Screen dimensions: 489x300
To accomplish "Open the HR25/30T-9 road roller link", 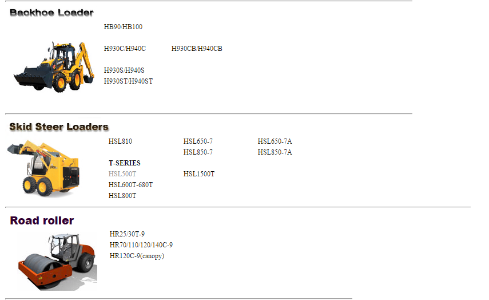I will point(127,234).
